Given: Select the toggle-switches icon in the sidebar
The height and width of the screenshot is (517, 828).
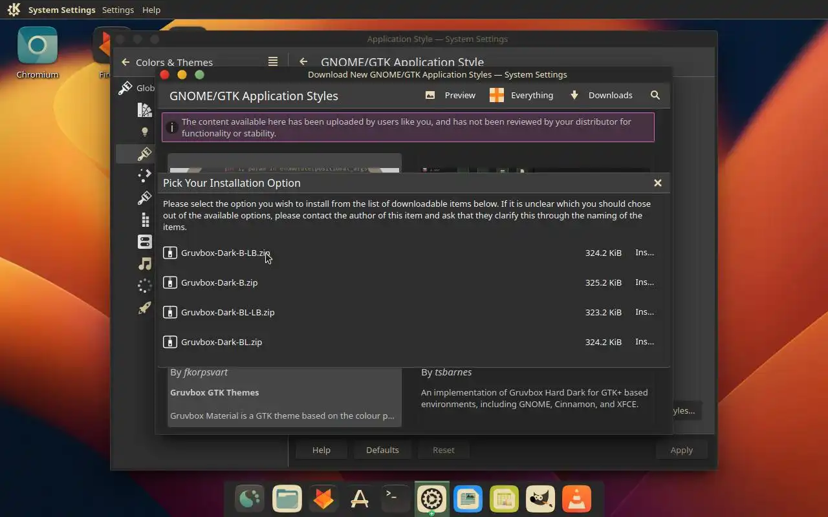Looking at the screenshot, I should (145, 242).
